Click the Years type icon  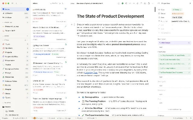[x=3, y=44]
